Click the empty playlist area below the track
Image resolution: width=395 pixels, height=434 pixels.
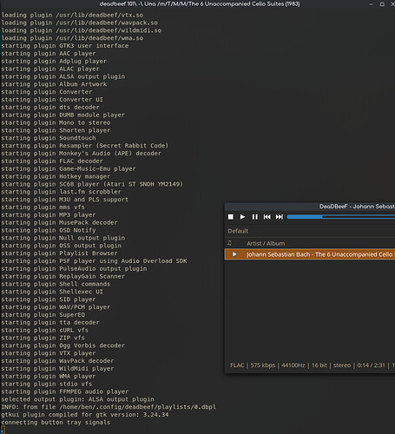coord(310,310)
